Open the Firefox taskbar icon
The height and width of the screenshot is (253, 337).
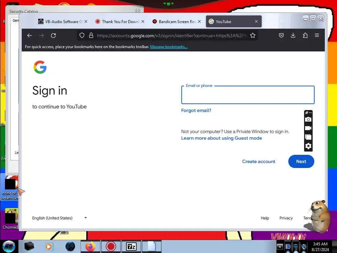pyautogui.click(x=91, y=246)
